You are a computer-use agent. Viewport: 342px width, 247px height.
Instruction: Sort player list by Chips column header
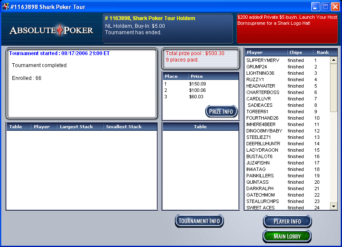point(300,52)
